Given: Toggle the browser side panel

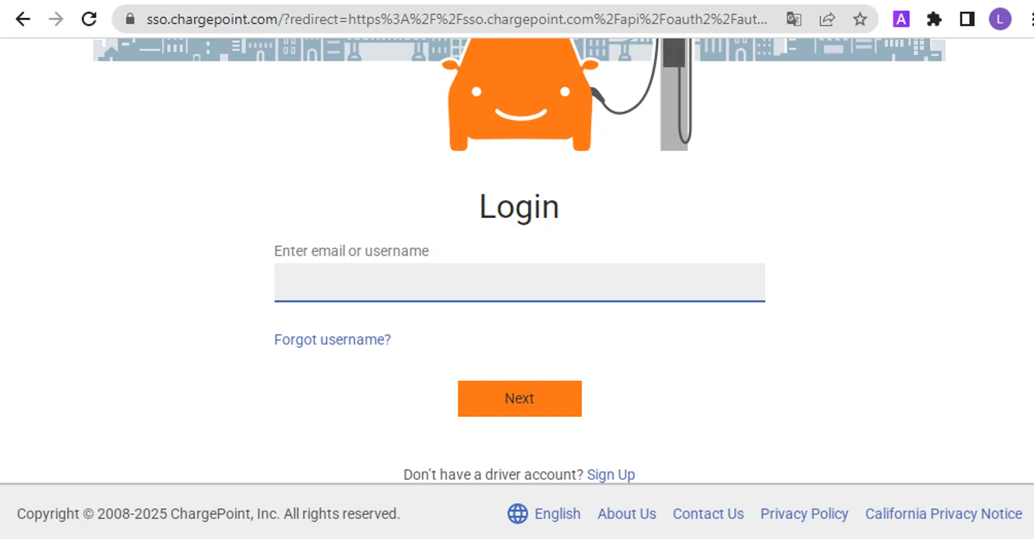Looking at the screenshot, I should pos(967,19).
